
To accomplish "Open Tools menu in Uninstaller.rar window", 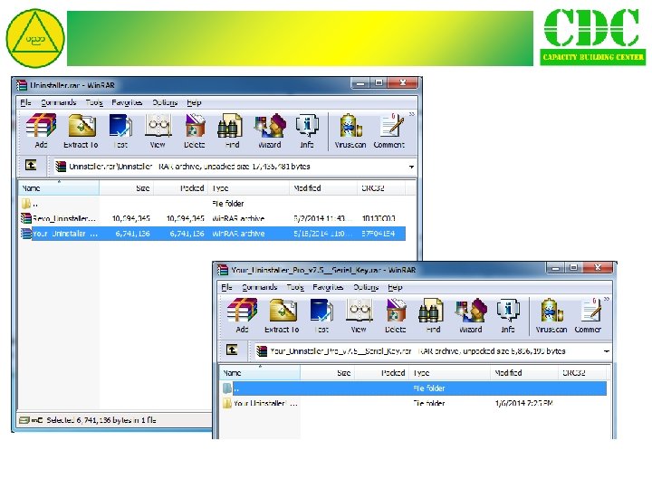I will click(x=94, y=102).
